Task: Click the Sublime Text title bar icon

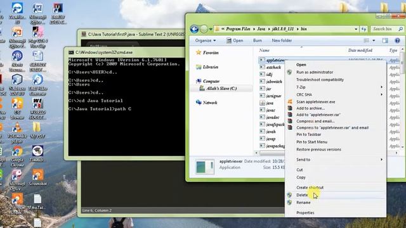Action: click(x=84, y=34)
